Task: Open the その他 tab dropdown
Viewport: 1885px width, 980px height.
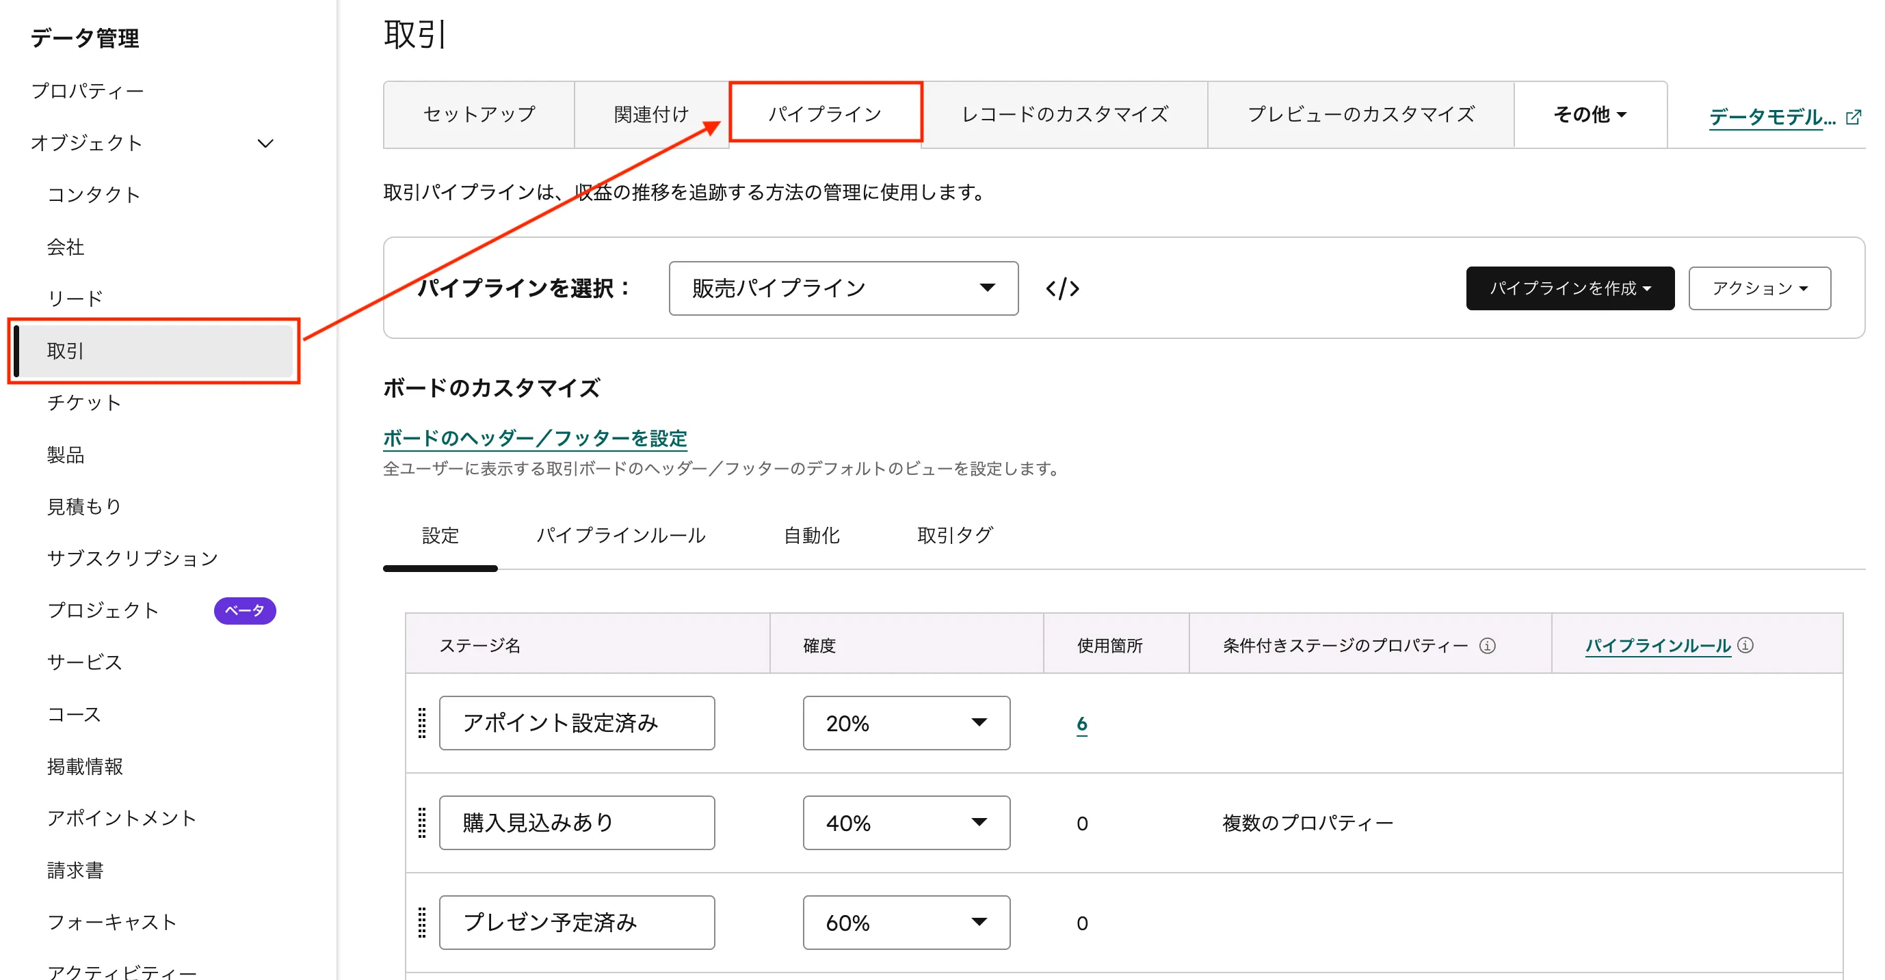Action: pos(1589,115)
